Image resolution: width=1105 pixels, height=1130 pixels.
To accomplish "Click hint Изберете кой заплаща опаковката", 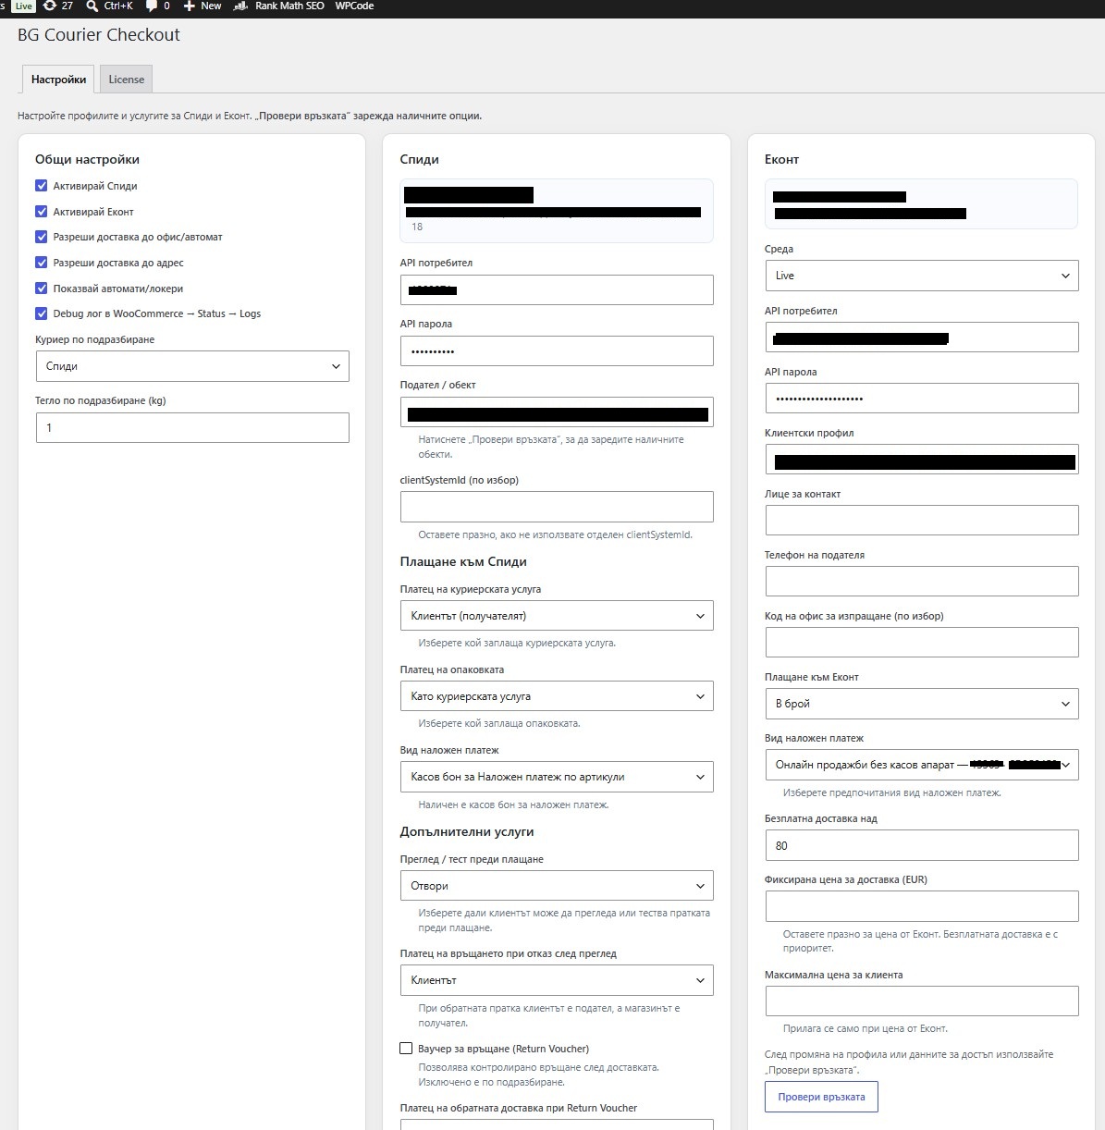I will tap(499, 723).
